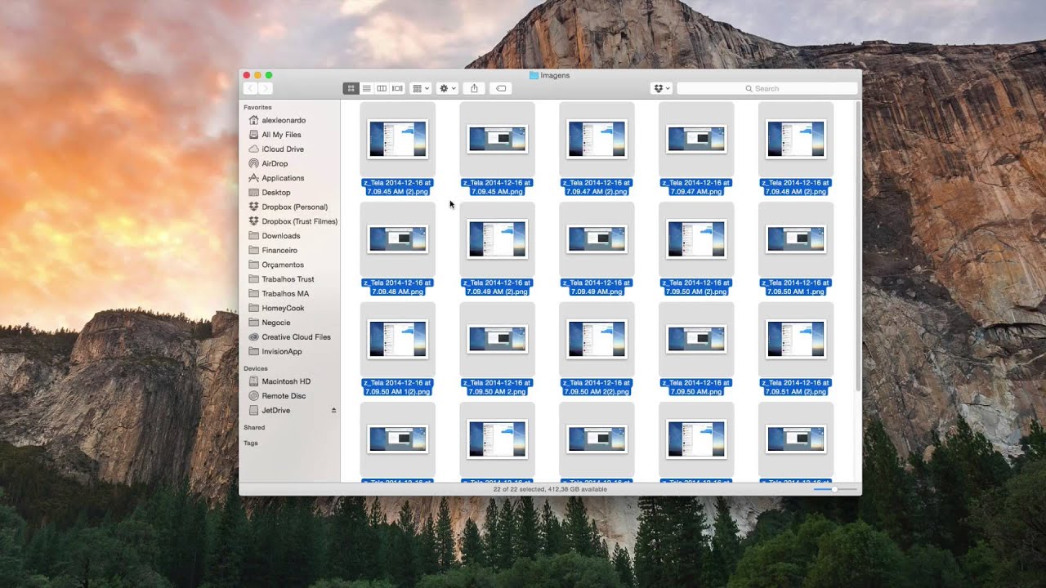
Task: Switch to list view mode
Action: 367,88
